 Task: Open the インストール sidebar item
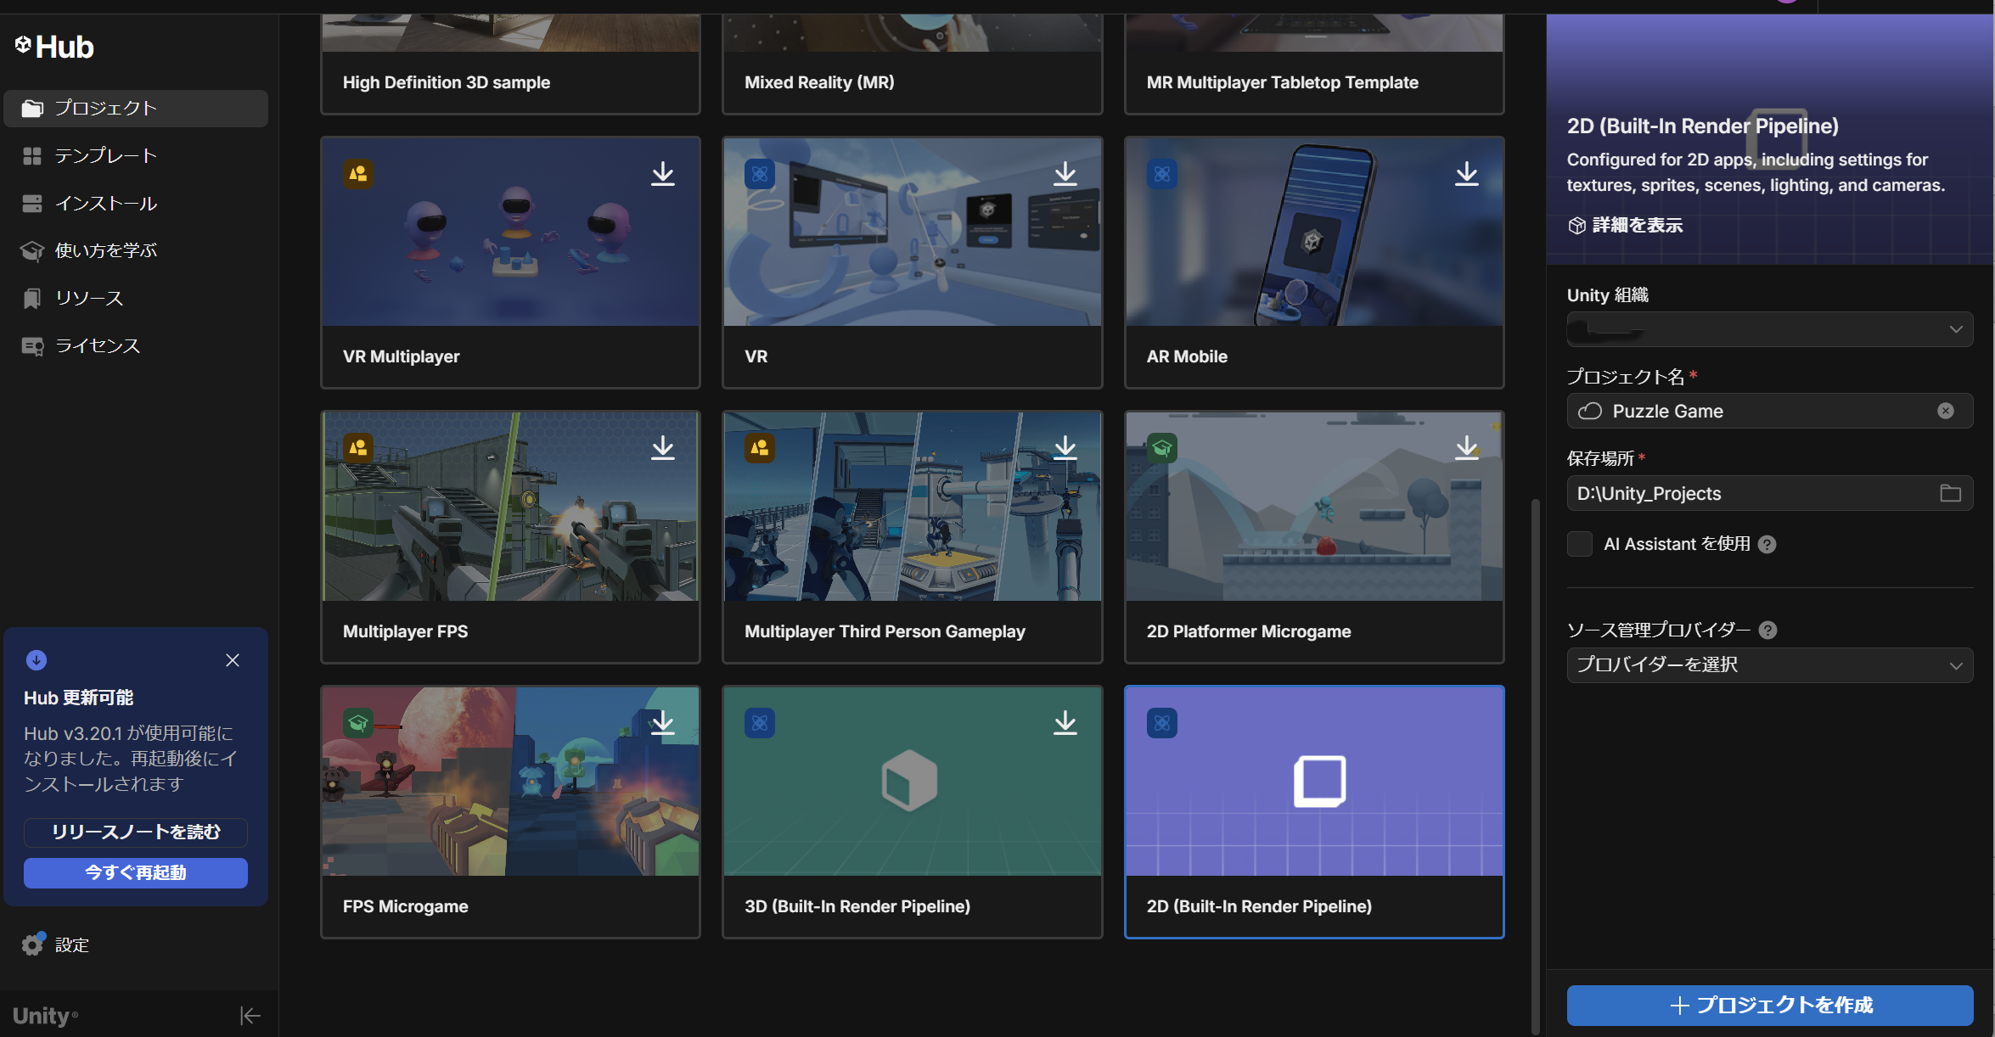pyautogui.click(x=136, y=204)
